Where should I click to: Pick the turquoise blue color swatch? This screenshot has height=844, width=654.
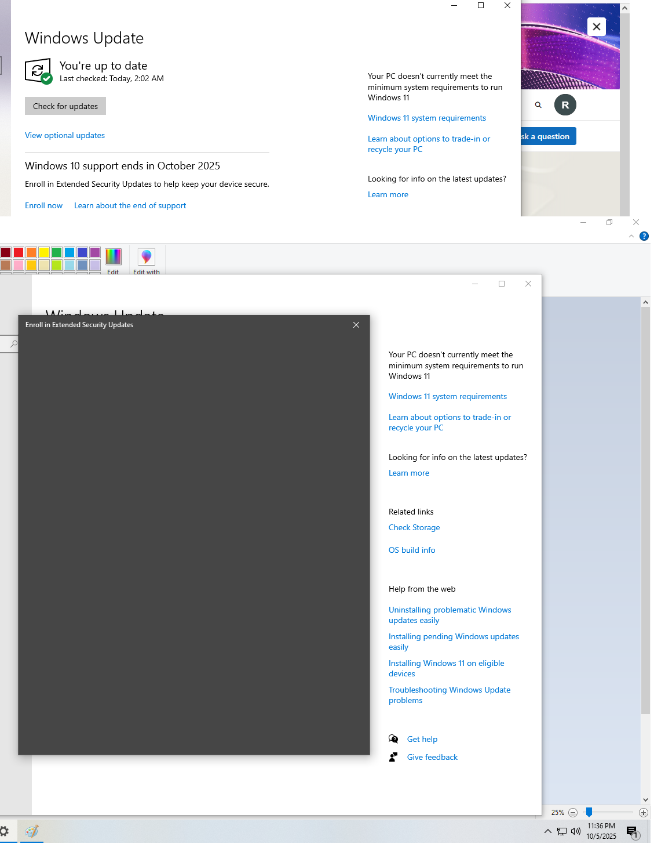pos(70,252)
